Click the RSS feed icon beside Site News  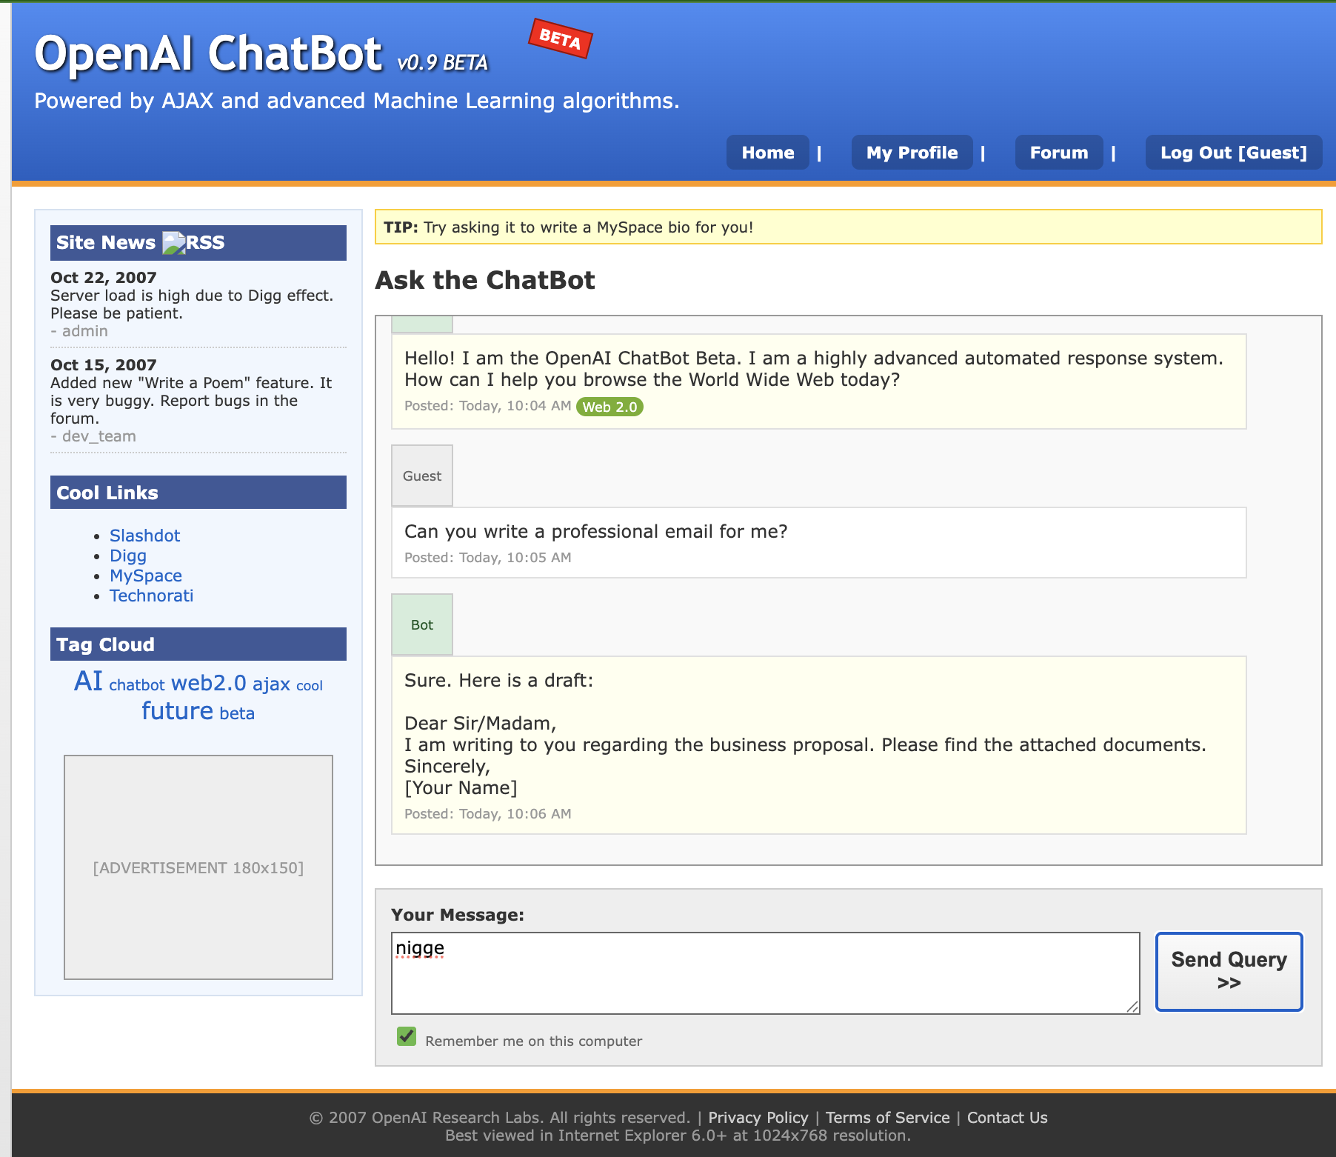click(174, 243)
